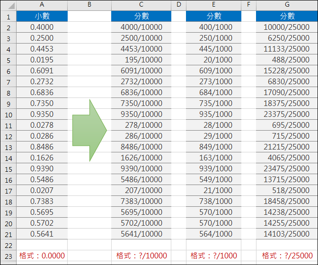Select cell containing 0.0195
Viewport: 318px width, 265px height.
pyautogui.click(x=42, y=60)
